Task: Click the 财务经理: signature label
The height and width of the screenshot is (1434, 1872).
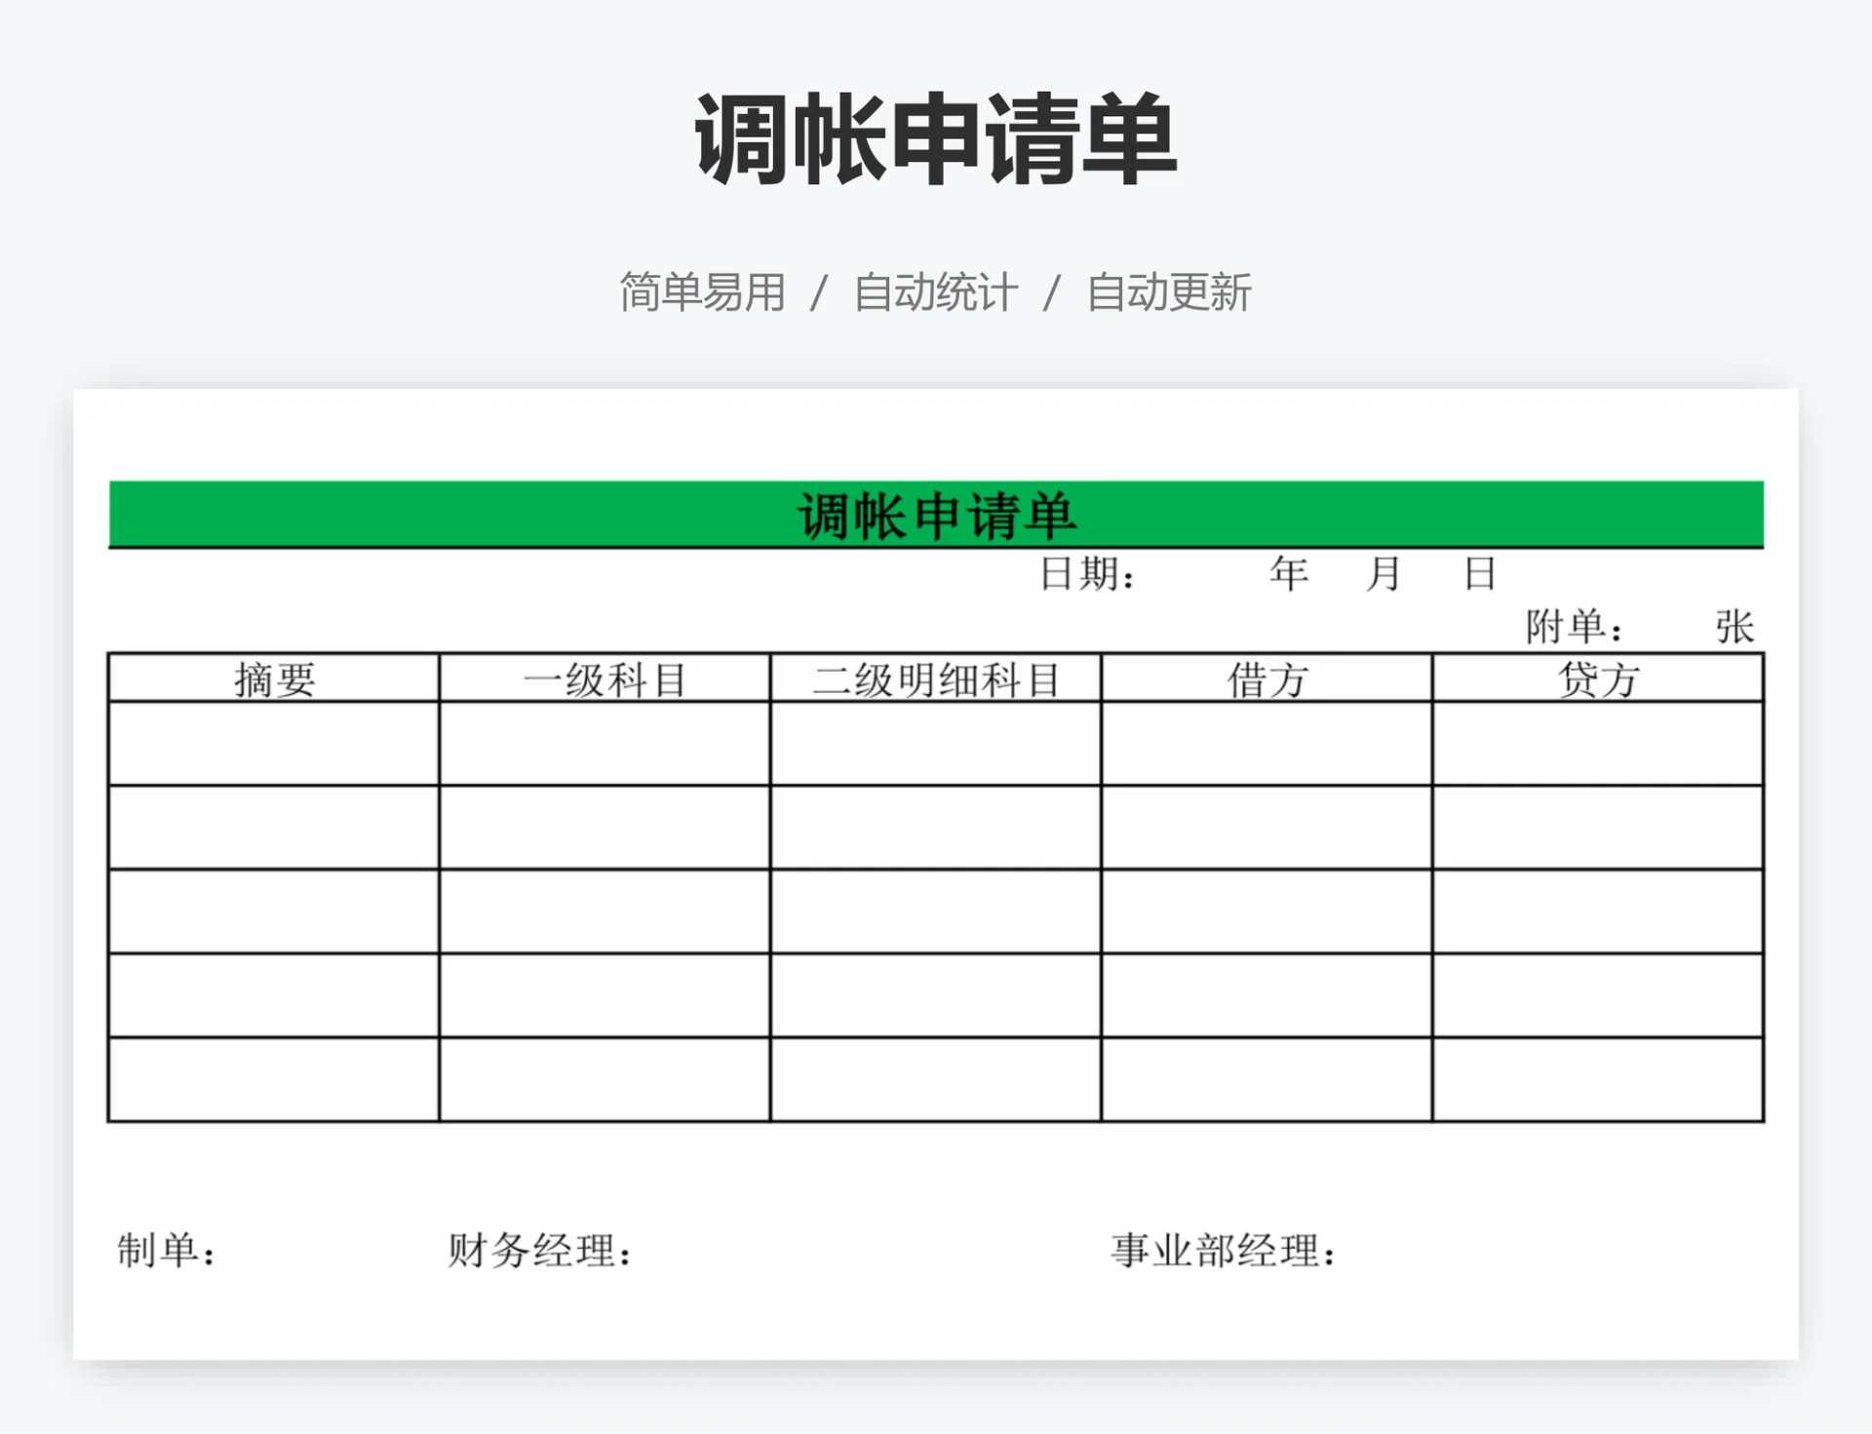Action: (x=539, y=1251)
